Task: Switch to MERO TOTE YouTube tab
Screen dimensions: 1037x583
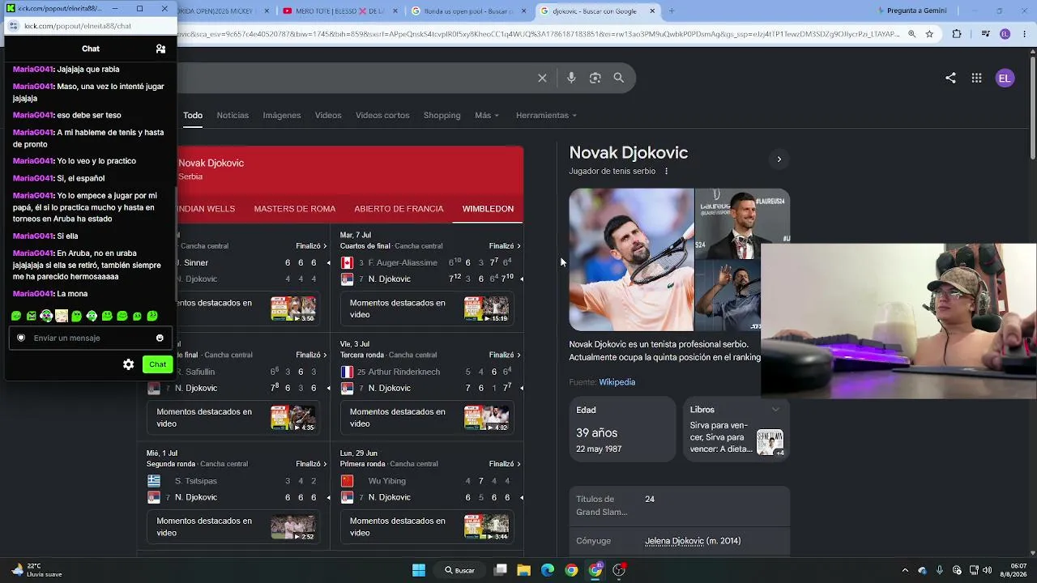Action: tap(340, 11)
